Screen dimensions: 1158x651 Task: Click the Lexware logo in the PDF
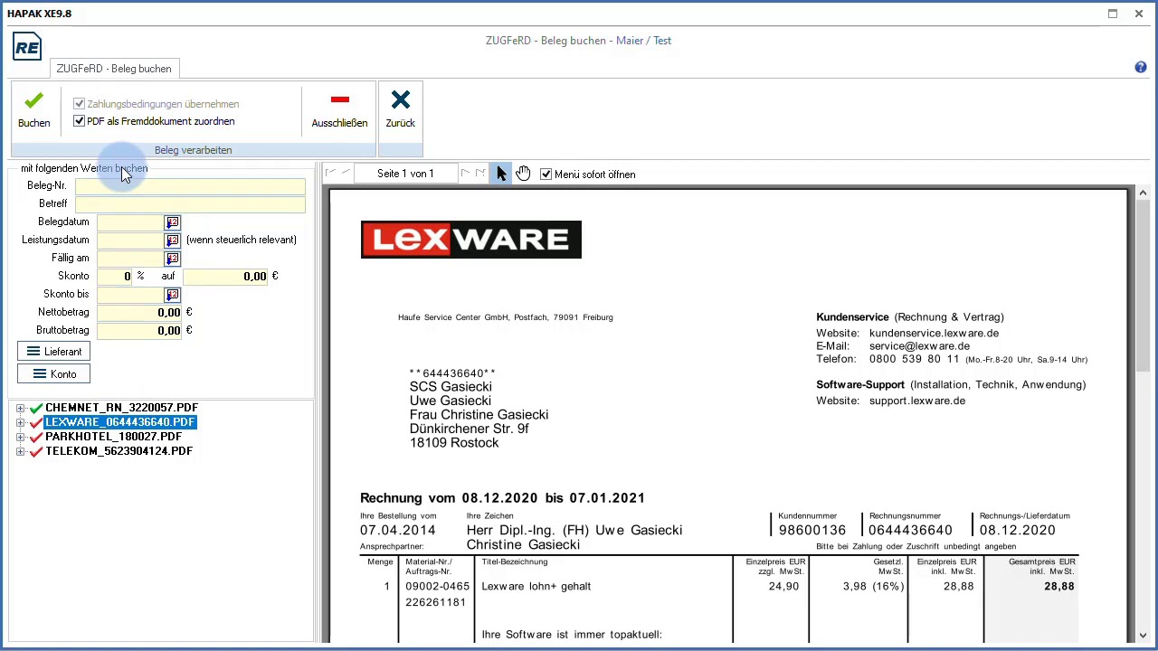tap(471, 240)
